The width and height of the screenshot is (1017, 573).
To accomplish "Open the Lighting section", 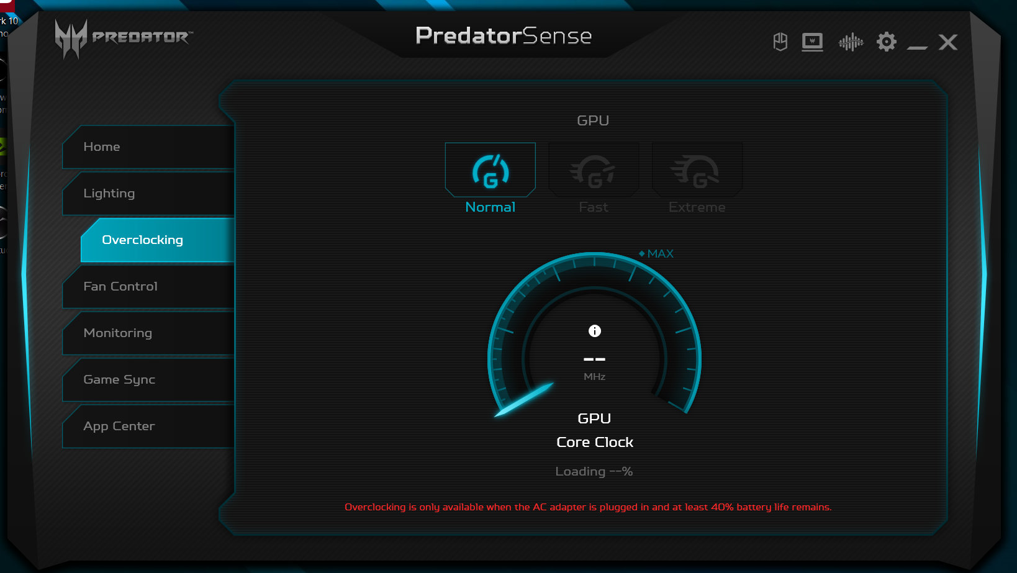I will 149,193.
